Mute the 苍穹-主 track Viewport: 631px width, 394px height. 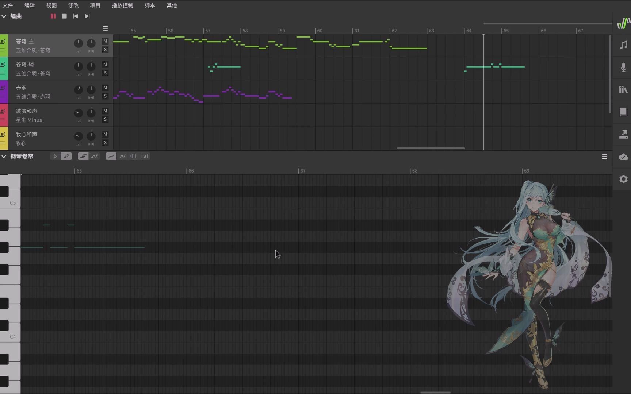pyautogui.click(x=105, y=41)
